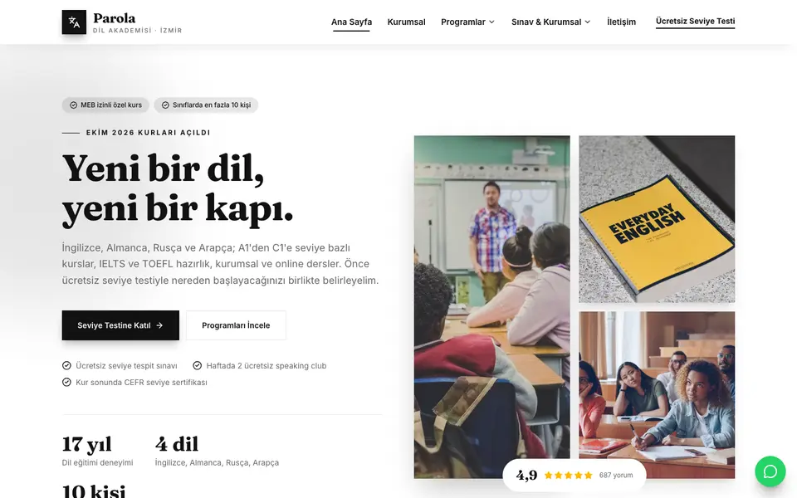797x498 pixels.
Task: Click the 17 yıl statistic
Action: pyautogui.click(x=87, y=445)
